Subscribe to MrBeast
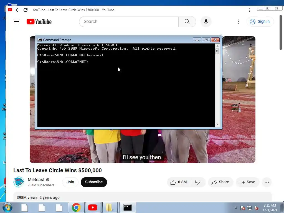The width and height of the screenshot is (284, 213). click(x=94, y=182)
